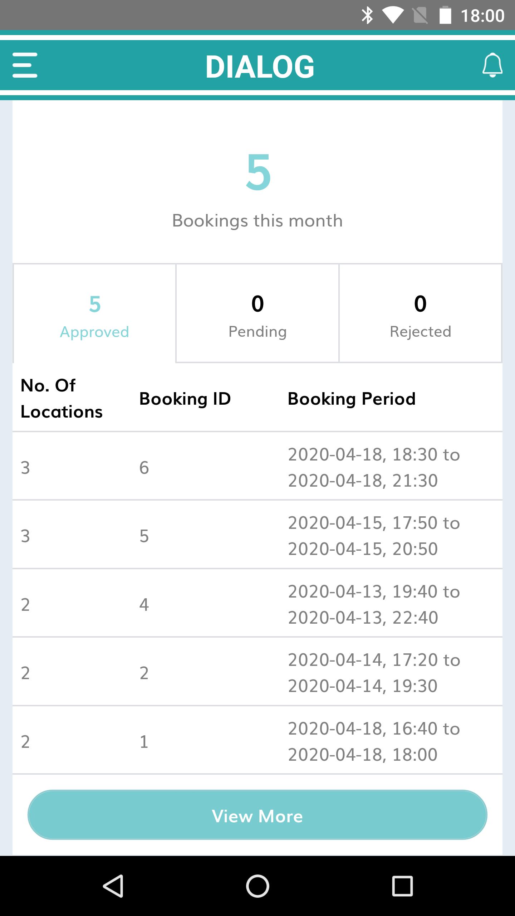Select the booking with ID 4

point(257,603)
